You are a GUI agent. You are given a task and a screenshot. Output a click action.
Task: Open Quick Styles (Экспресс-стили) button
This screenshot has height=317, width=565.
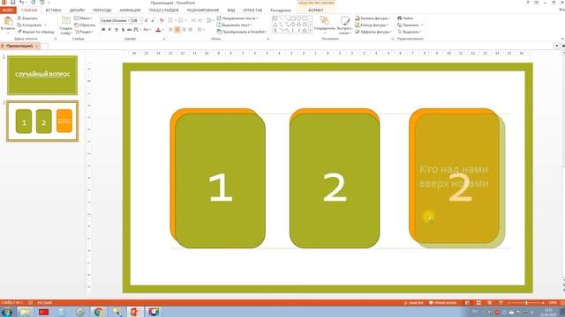(x=345, y=26)
